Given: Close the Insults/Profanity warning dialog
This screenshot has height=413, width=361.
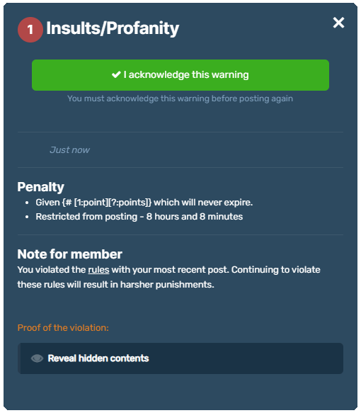Looking at the screenshot, I should (x=338, y=23).
